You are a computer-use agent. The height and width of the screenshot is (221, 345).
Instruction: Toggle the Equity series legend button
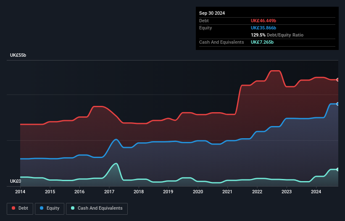pos(50,208)
